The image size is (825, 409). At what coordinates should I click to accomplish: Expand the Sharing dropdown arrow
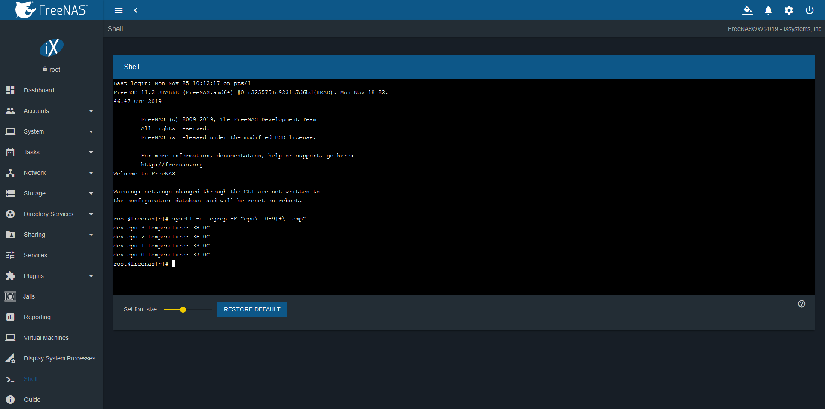91,235
